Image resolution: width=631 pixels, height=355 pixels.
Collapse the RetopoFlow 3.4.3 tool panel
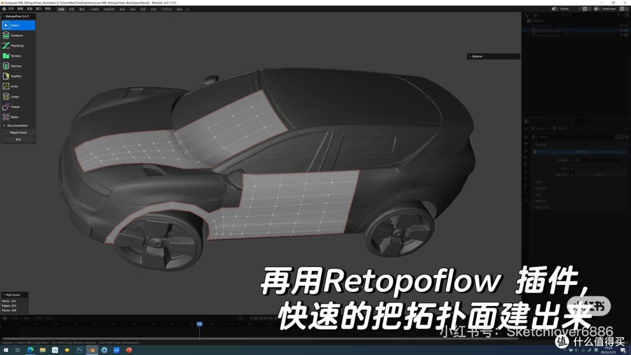pos(19,16)
